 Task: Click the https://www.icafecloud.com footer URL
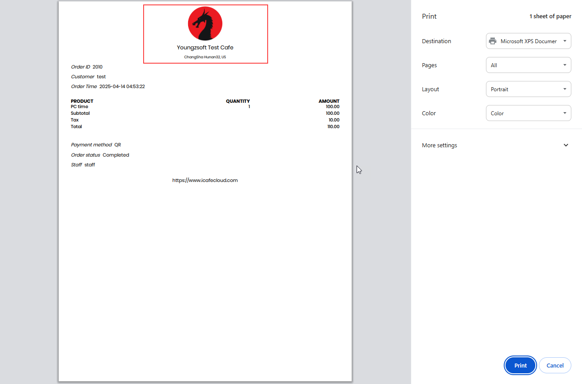205,180
